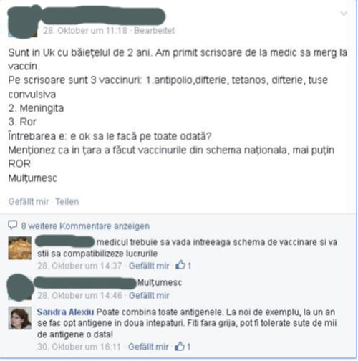Open the comment timestamp 28. Oktober um 14:46
The image size is (358, 361).
tap(79, 295)
